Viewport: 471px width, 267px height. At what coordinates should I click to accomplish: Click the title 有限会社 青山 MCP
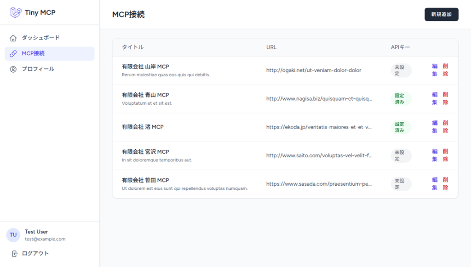[145, 95]
